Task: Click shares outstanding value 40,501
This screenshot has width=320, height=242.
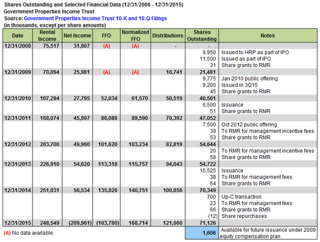Action: point(207,98)
